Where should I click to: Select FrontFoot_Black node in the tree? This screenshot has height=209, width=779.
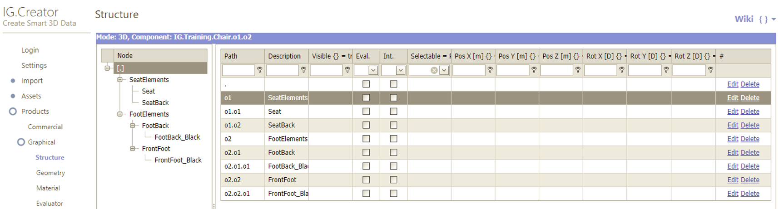pyautogui.click(x=178, y=160)
